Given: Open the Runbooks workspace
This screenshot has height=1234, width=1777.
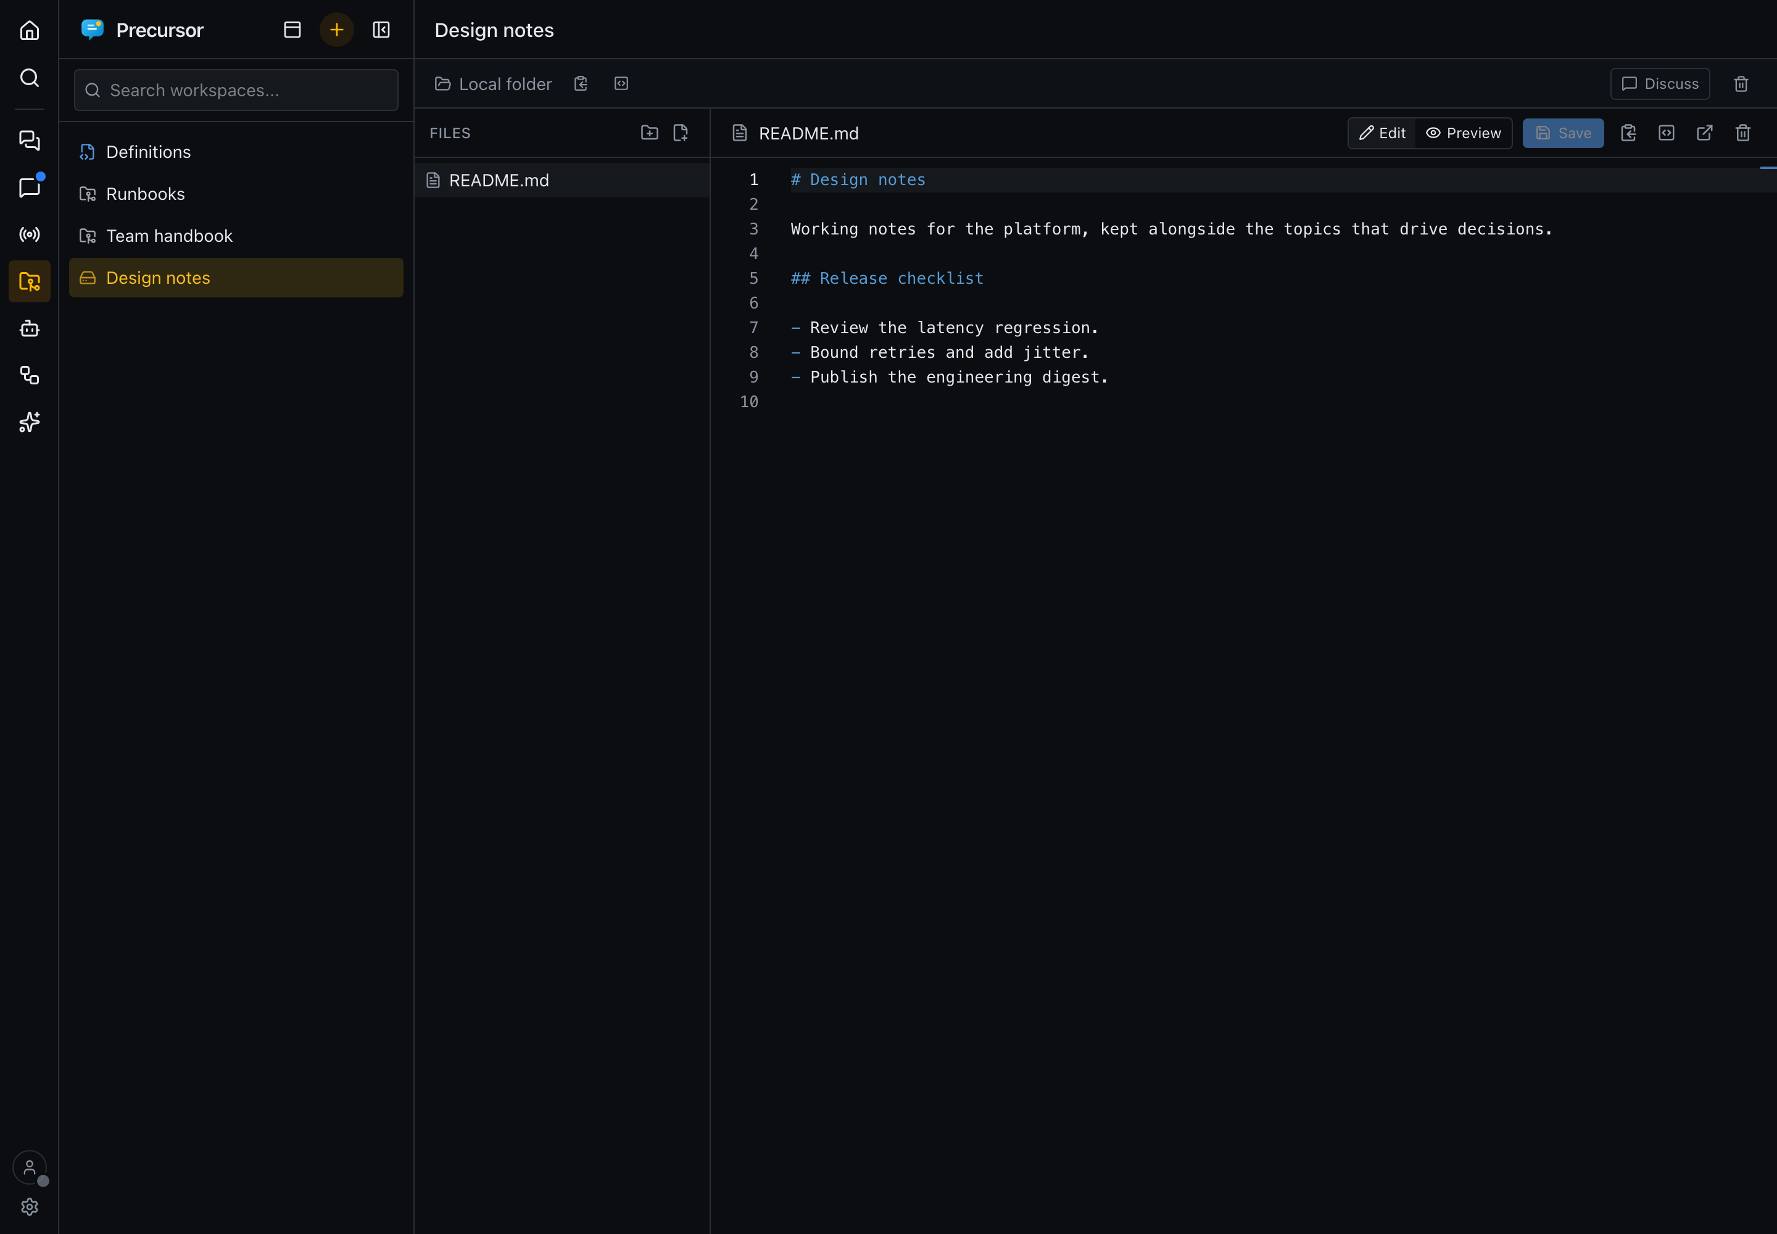Looking at the screenshot, I should click(236, 194).
